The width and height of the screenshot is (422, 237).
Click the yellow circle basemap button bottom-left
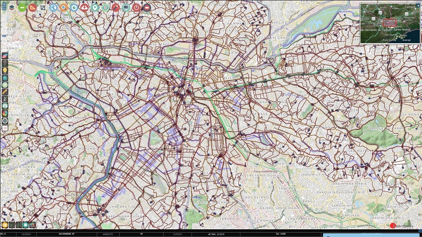pyautogui.click(x=5, y=224)
